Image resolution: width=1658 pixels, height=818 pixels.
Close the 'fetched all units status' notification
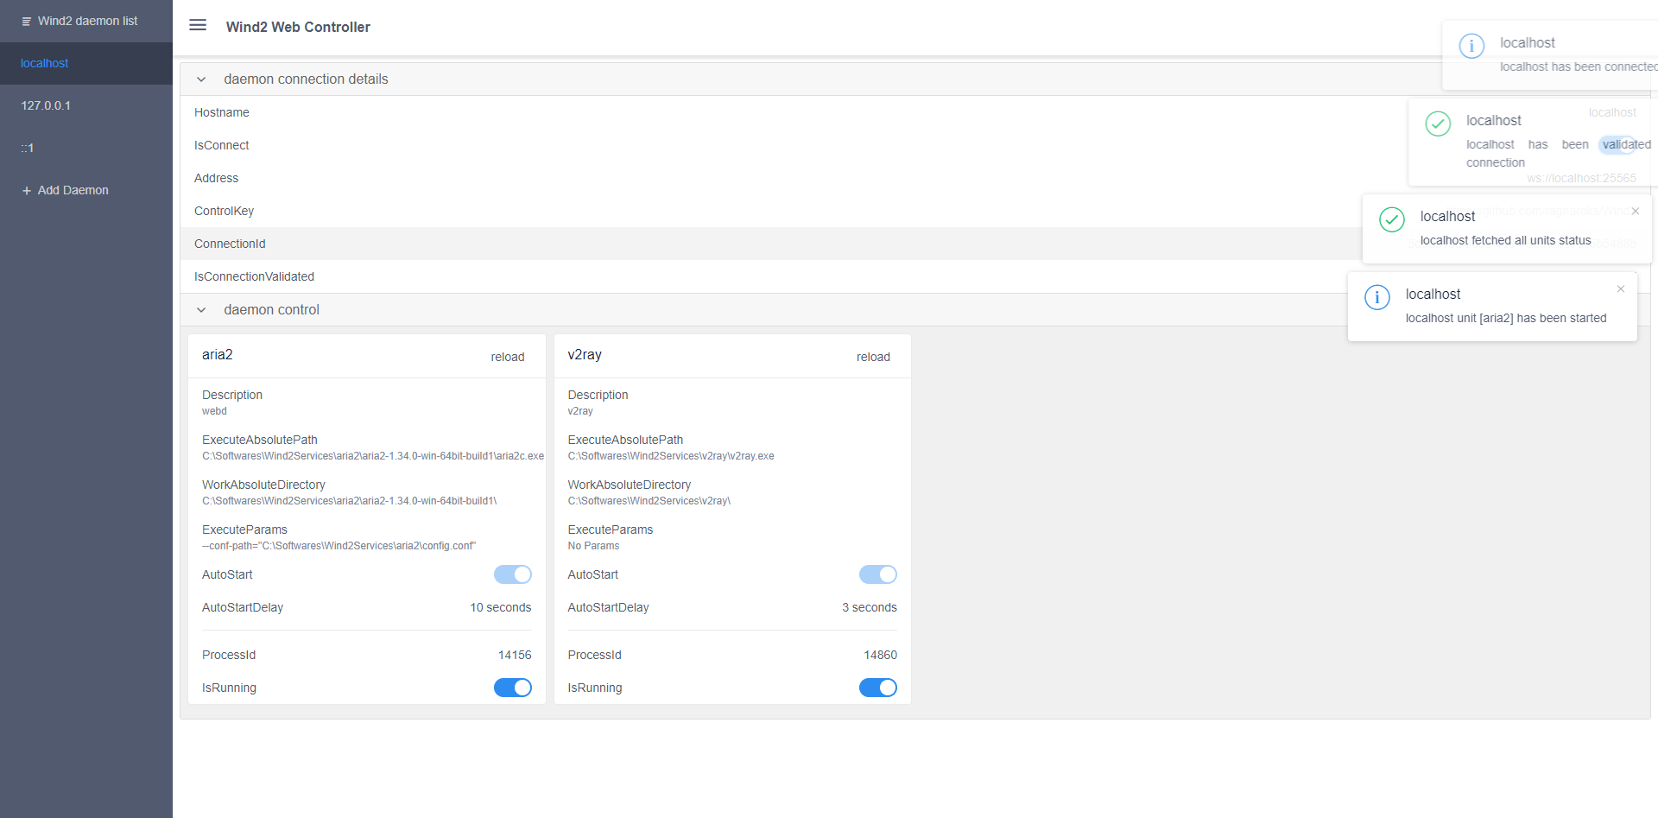(1635, 211)
